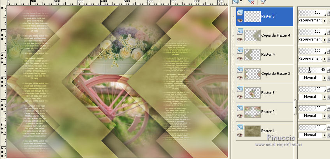330x159 pixels.
Task: Click the Copie de Raster 4 thumbnail
Action: pyautogui.click(x=253, y=35)
